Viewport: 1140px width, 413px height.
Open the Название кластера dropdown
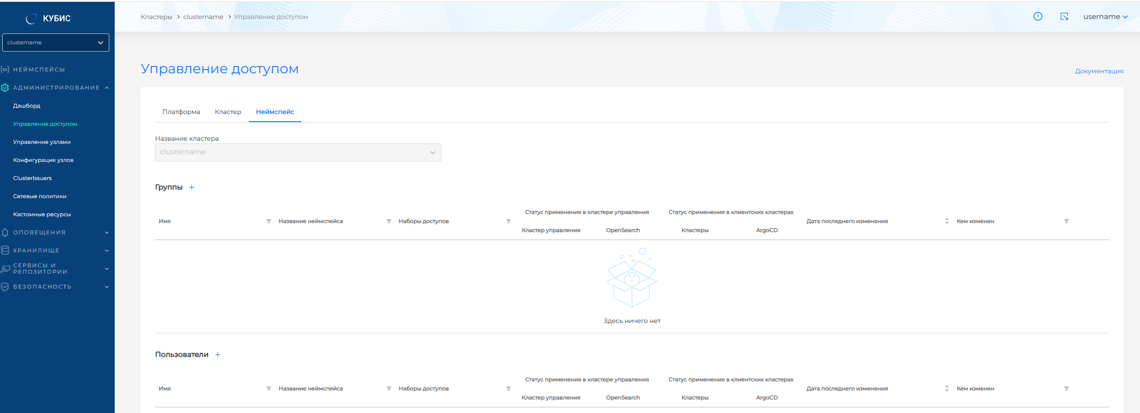pos(298,152)
